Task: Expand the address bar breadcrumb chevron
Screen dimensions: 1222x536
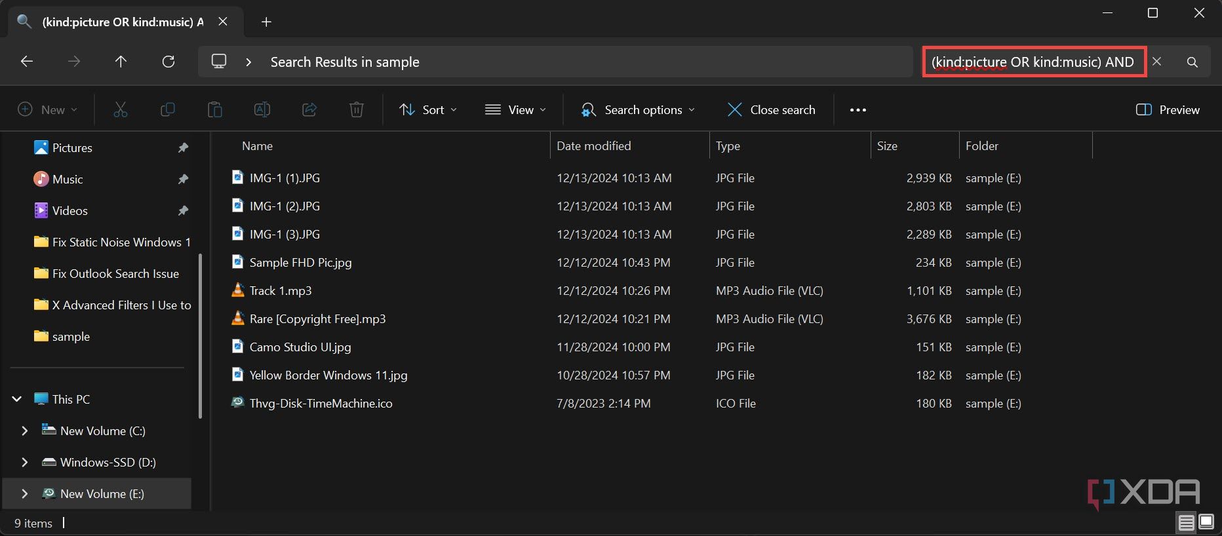Action: 248,62
